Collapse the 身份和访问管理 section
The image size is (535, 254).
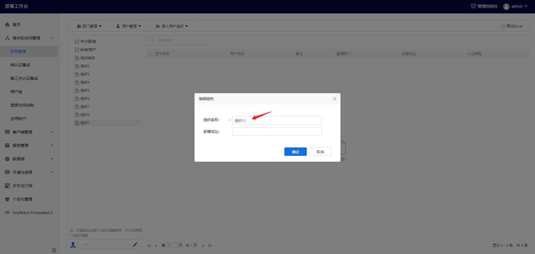52,38
